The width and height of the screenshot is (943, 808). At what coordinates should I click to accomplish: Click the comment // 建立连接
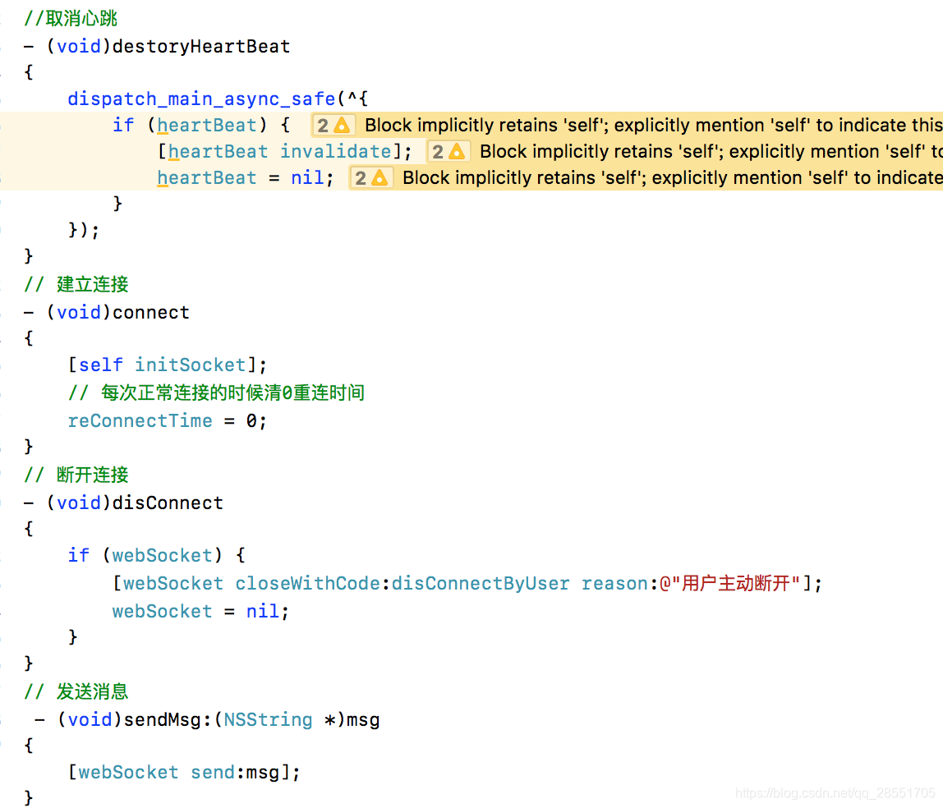pyautogui.click(x=76, y=284)
